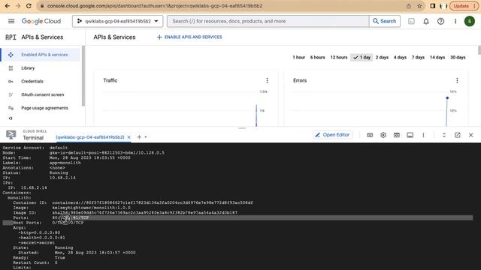Close the qwiklabs terminal tab
Screen dimensions: 481x270
pyautogui.click(x=129, y=137)
